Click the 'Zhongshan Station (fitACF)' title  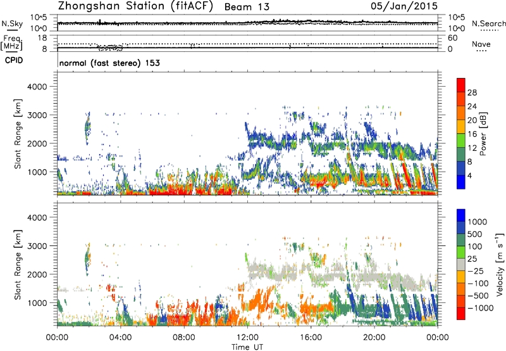(135, 6)
